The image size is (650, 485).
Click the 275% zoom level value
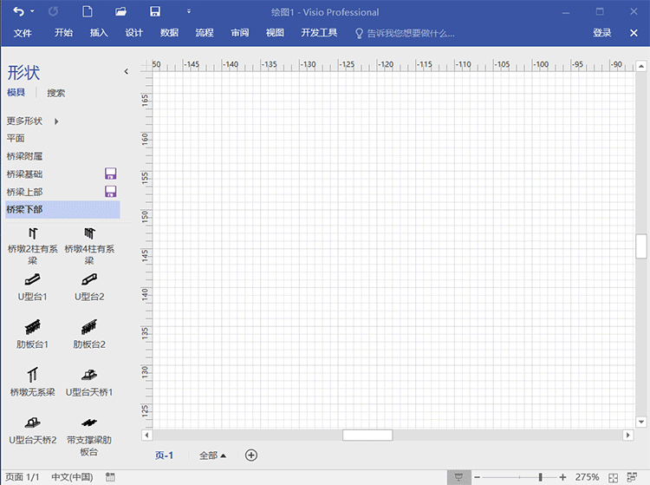click(587, 477)
